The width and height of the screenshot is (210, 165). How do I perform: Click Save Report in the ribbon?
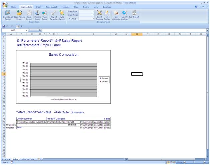pyautogui.click(x=29, y=13)
